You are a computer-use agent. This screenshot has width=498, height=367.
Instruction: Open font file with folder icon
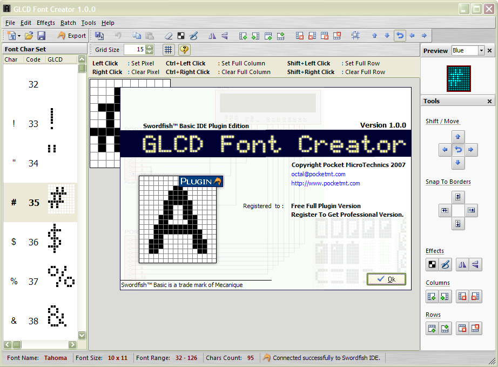click(x=29, y=36)
